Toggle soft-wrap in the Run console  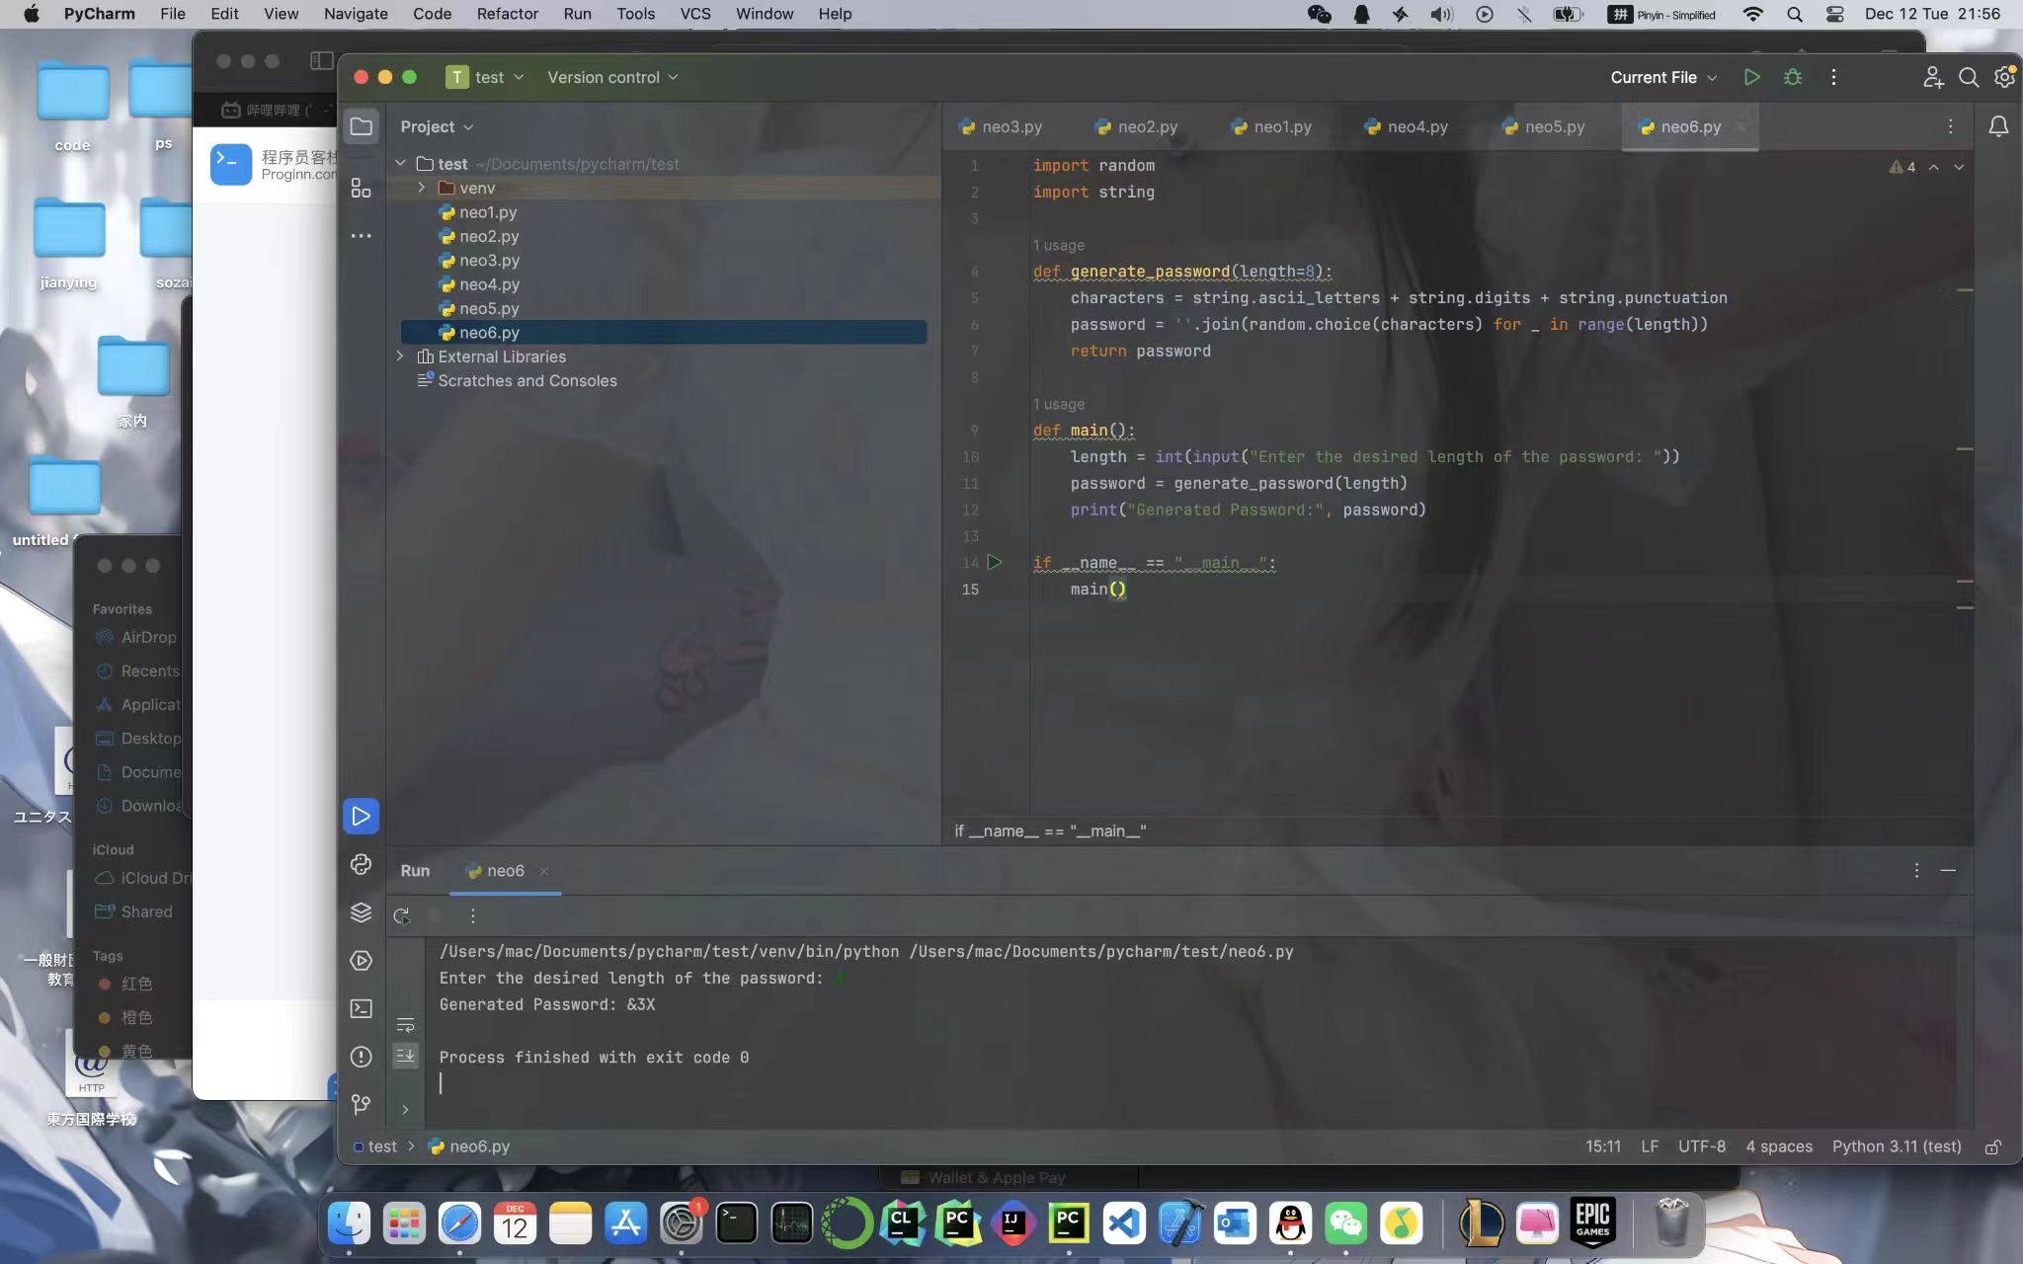(x=405, y=1025)
